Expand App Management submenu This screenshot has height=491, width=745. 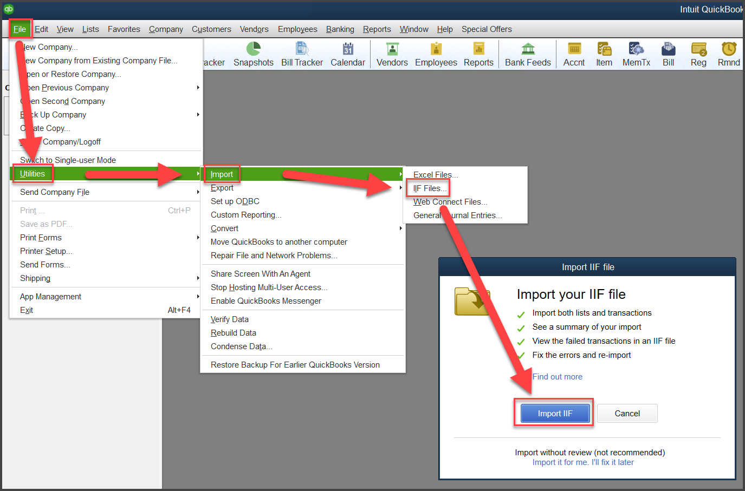click(x=106, y=297)
